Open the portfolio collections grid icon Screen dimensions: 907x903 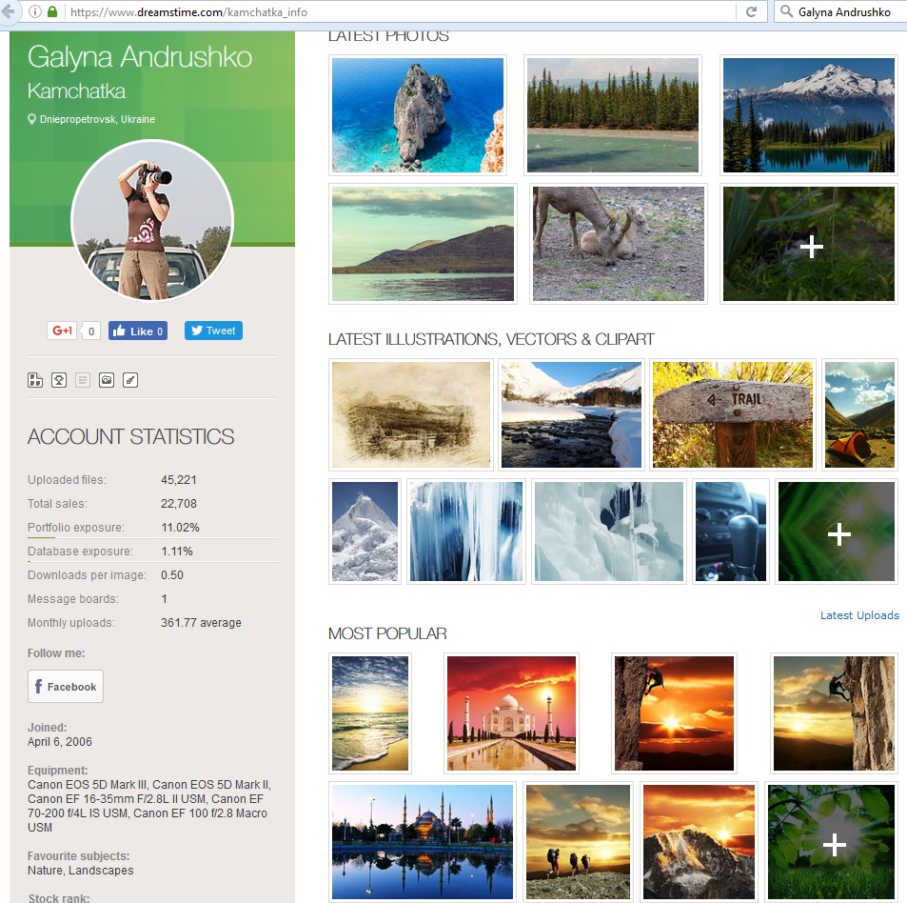35,380
